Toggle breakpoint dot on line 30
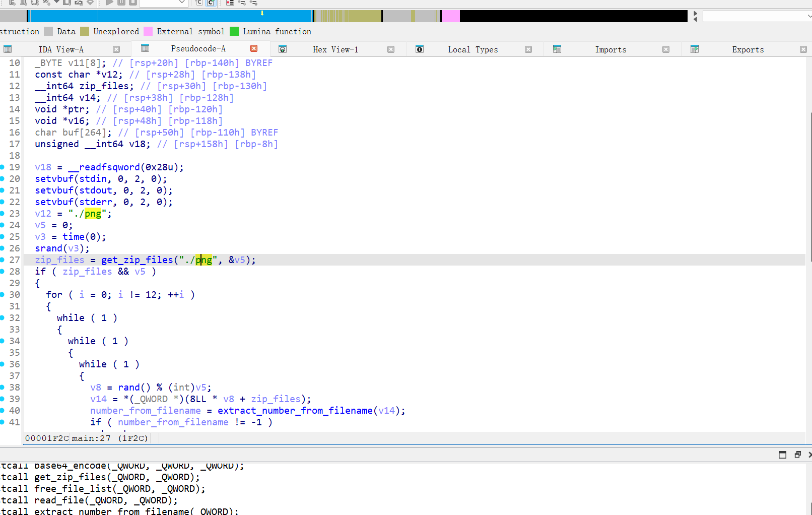812x515 pixels. point(3,295)
